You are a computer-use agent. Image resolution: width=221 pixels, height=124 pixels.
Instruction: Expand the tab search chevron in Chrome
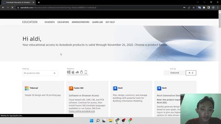(198, 2)
